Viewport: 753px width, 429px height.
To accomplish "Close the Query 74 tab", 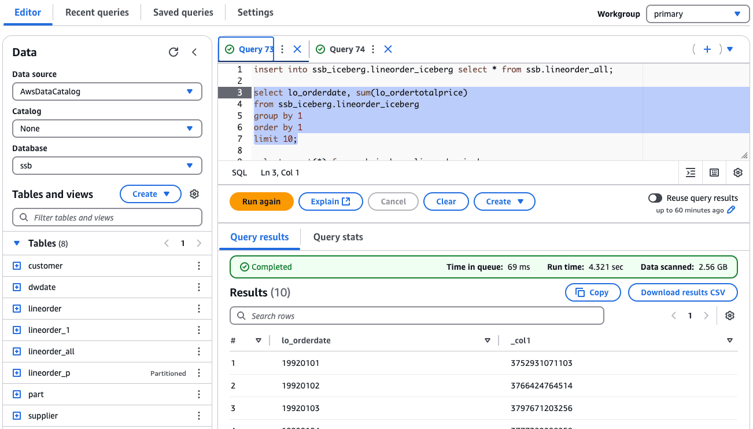I will (x=388, y=49).
